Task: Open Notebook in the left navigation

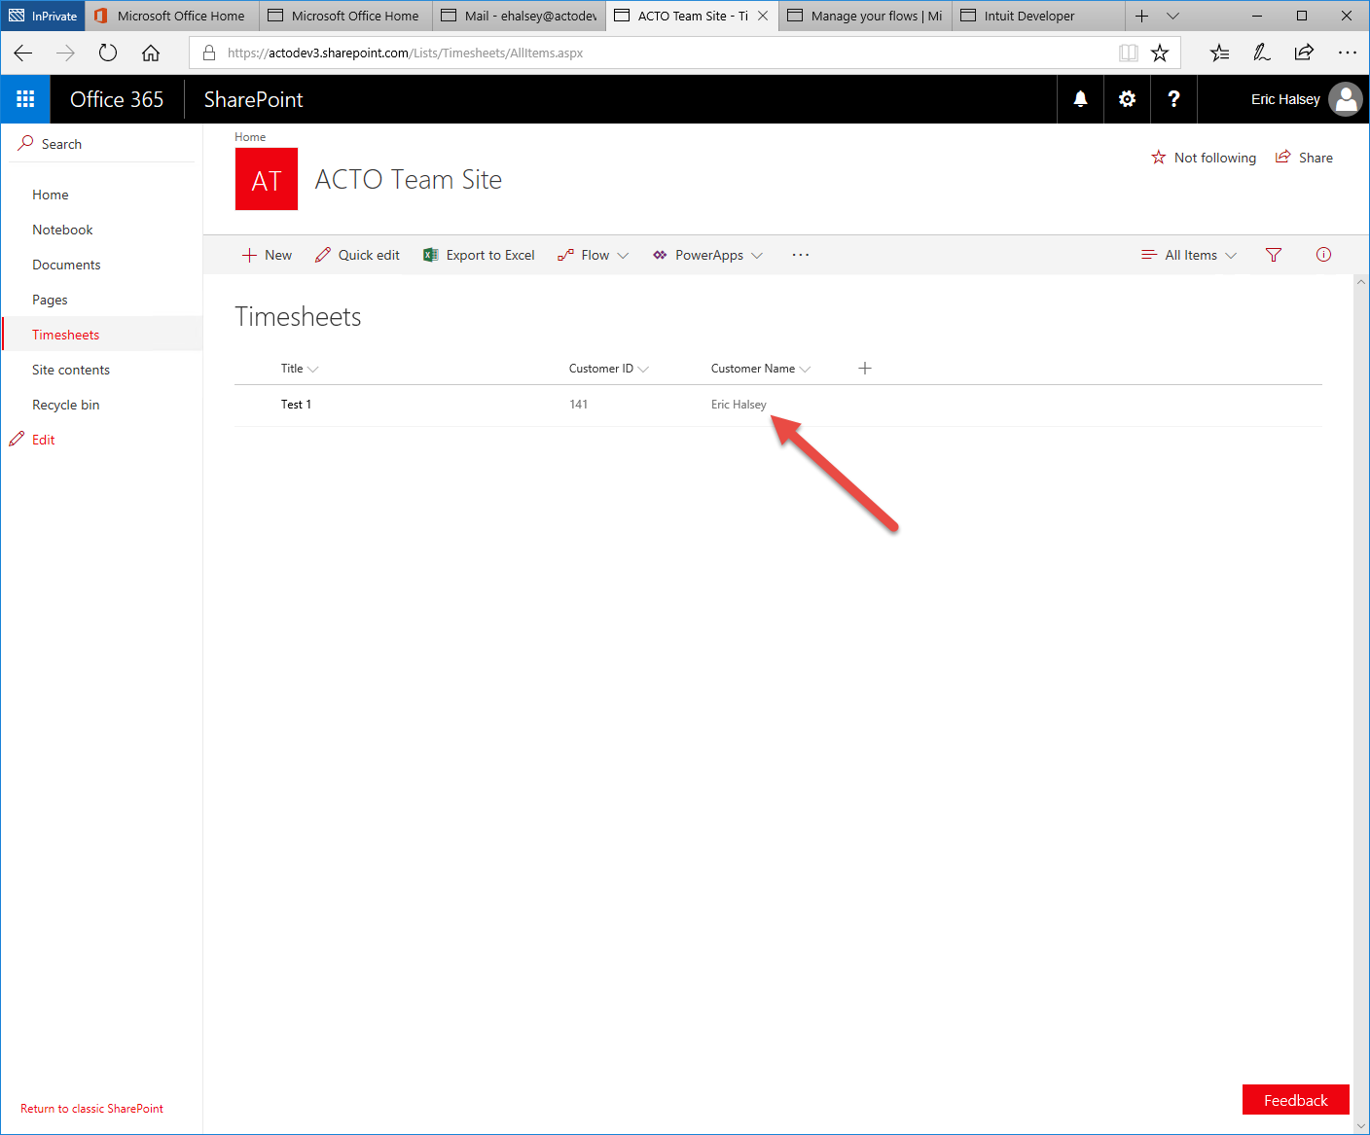Action: (x=62, y=230)
